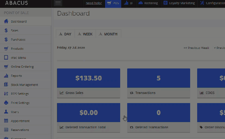This screenshot has width=225, height=139.
Task: Open Rostering from the top navigation
Action: click(148, 3)
